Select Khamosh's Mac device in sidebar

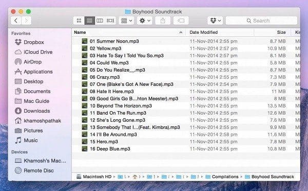pos(40,161)
